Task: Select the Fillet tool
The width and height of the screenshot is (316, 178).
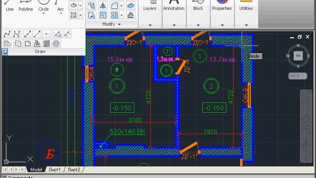Action: click(x=114, y=5)
